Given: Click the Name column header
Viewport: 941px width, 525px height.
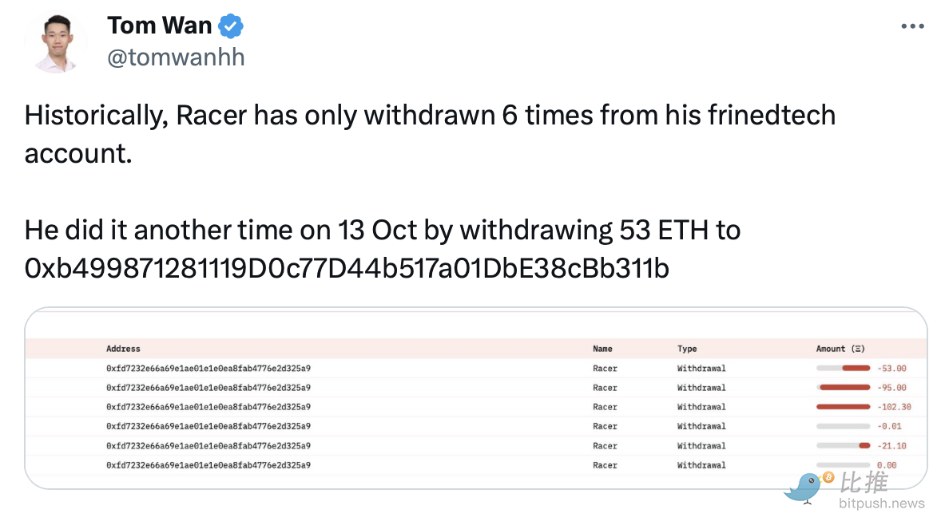Looking at the screenshot, I should click(602, 349).
